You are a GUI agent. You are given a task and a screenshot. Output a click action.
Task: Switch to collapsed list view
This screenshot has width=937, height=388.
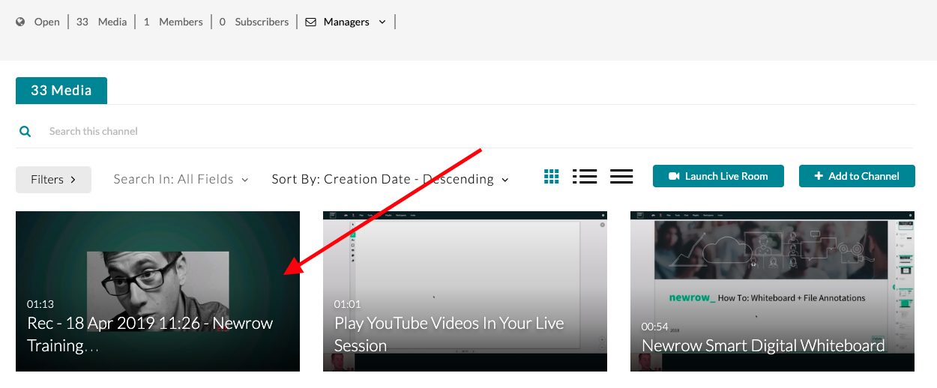pyautogui.click(x=621, y=177)
